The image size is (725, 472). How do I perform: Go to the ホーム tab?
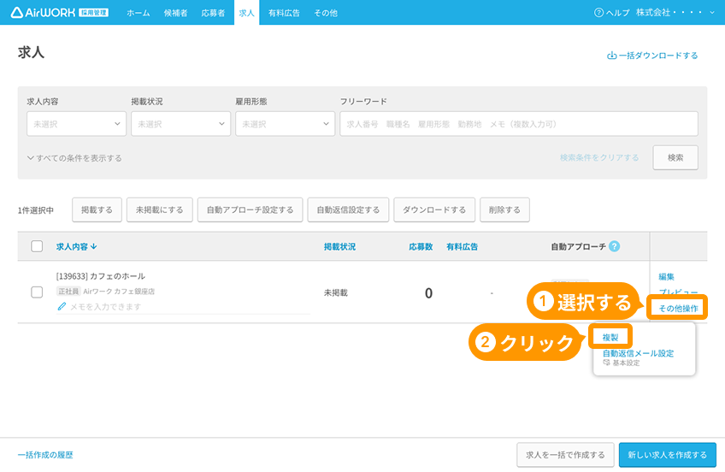point(139,13)
